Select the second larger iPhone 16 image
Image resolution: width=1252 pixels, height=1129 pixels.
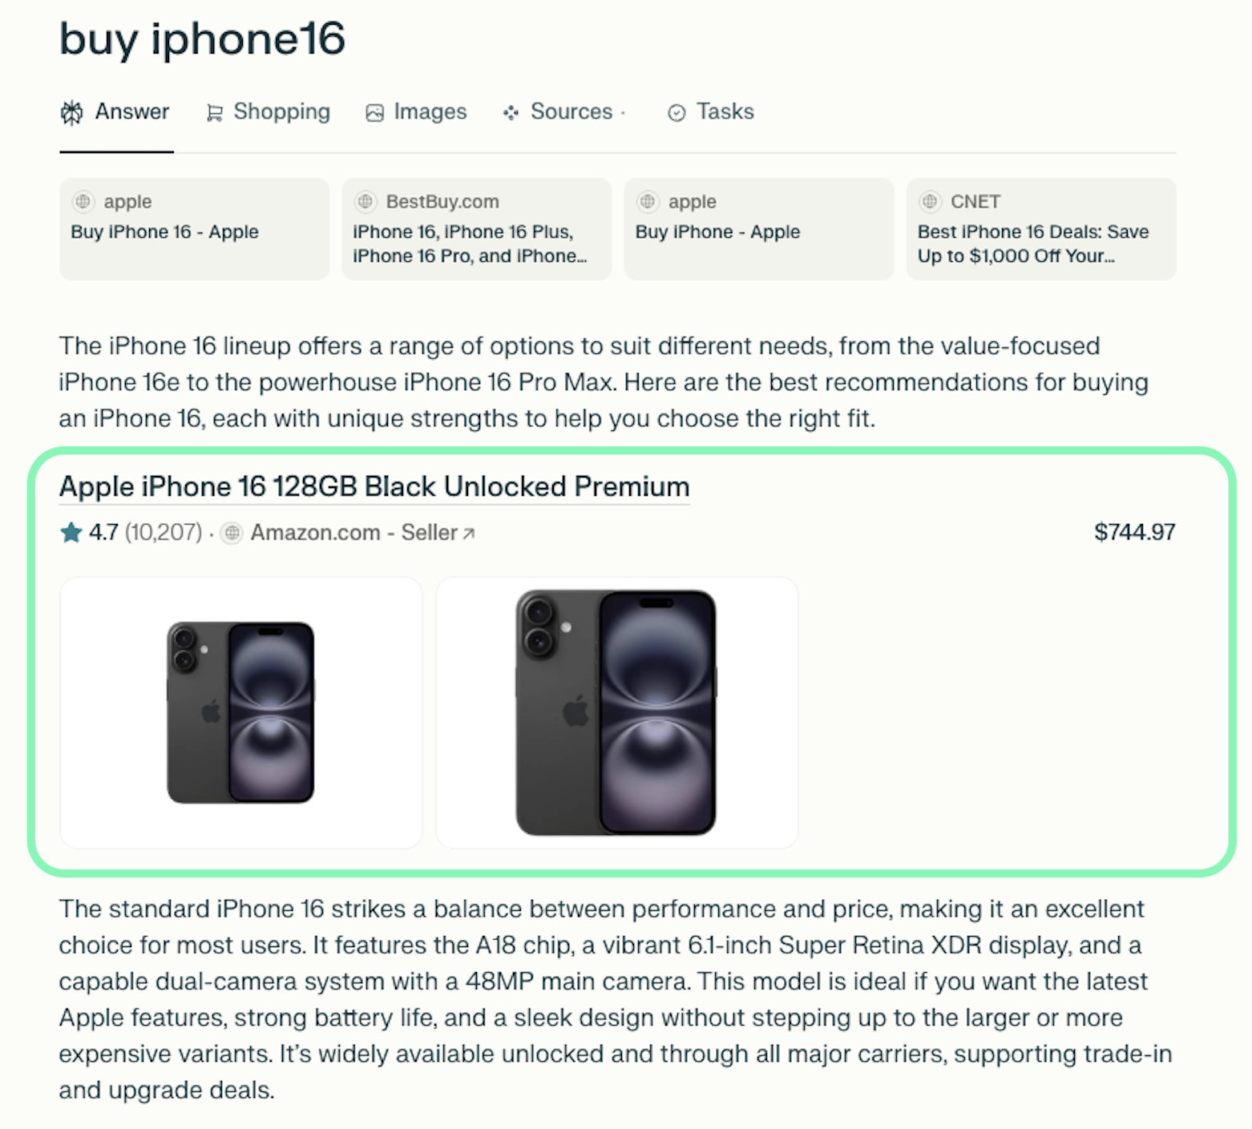coord(616,712)
